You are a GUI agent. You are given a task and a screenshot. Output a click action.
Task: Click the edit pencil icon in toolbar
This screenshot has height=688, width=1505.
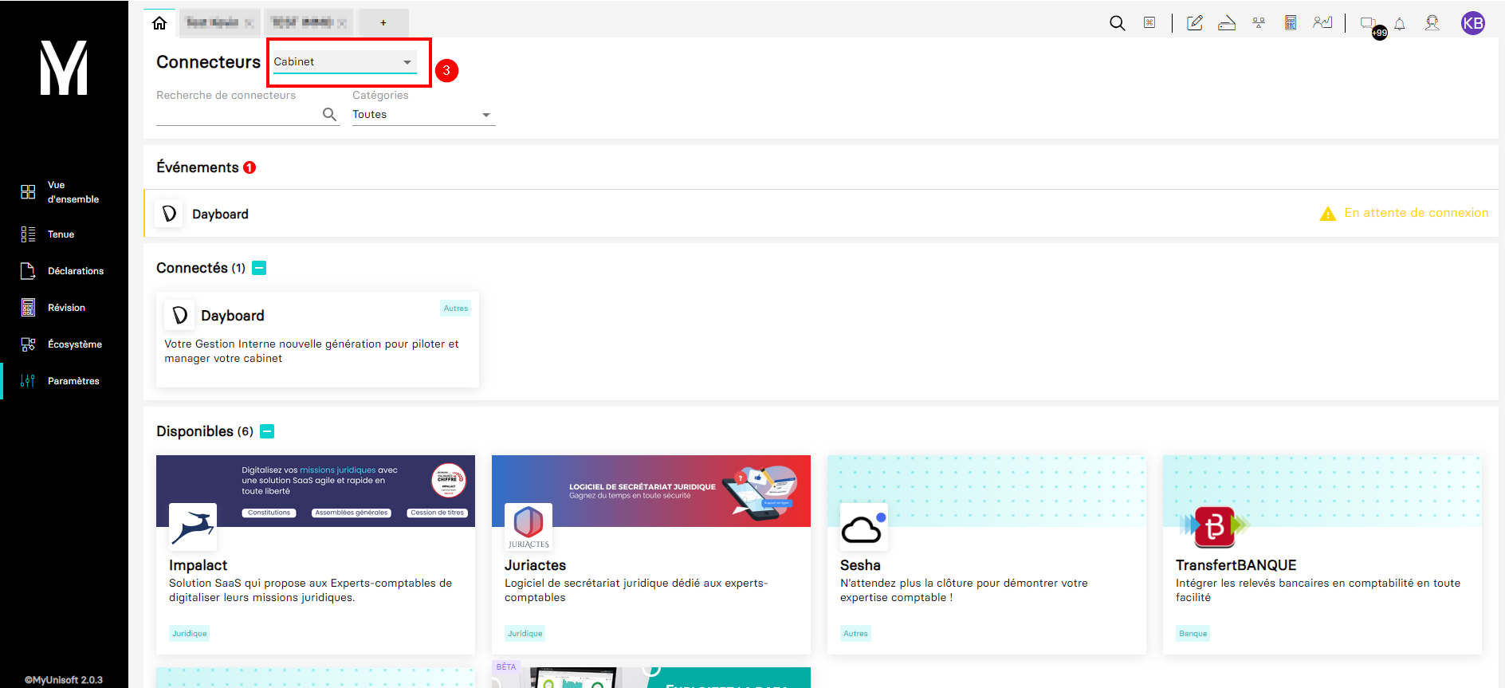(x=1195, y=23)
